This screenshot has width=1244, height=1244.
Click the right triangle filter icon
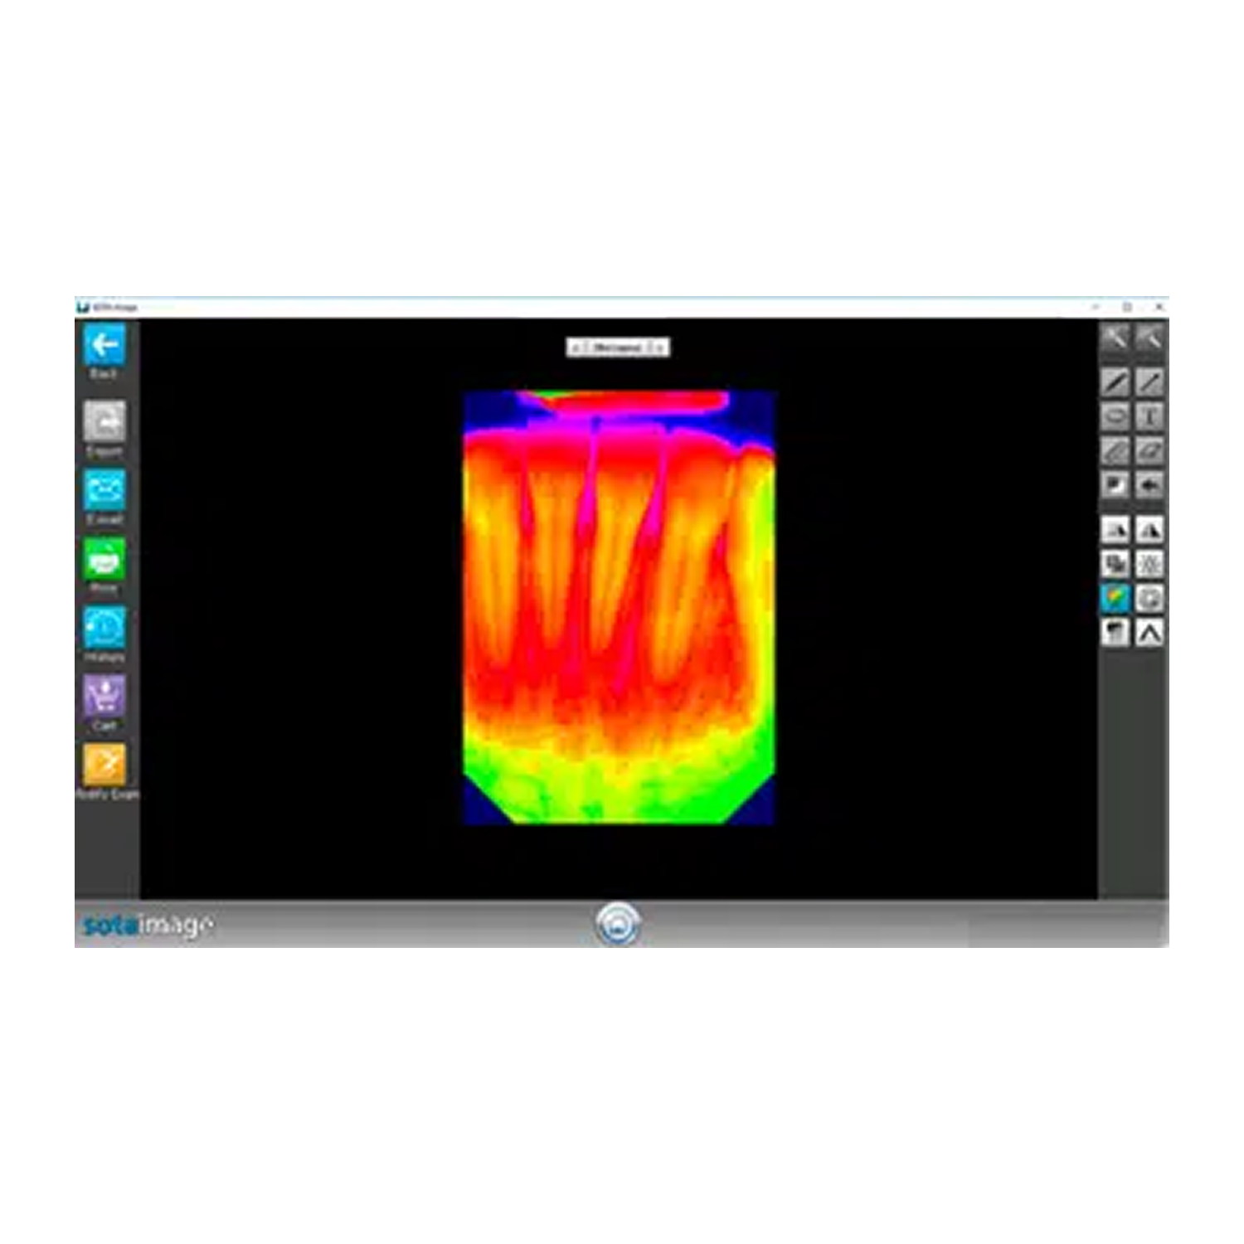click(1149, 529)
